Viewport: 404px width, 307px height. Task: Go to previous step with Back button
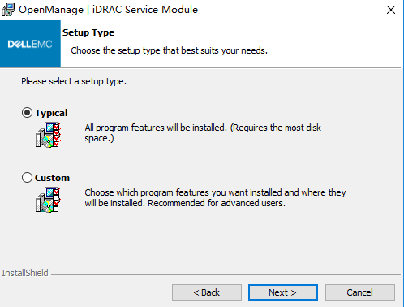tap(207, 292)
